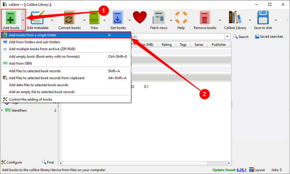Click Jobs: 0 indicator

[276, 170]
